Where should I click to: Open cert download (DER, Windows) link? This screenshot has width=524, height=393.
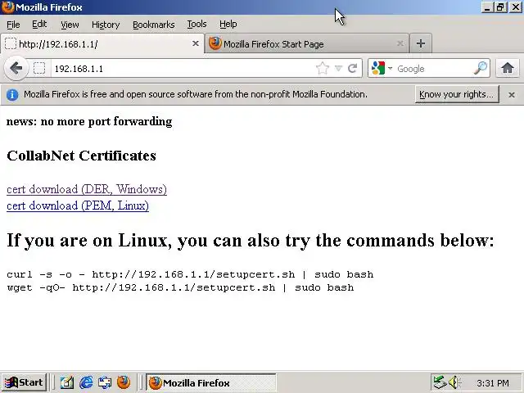click(87, 189)
